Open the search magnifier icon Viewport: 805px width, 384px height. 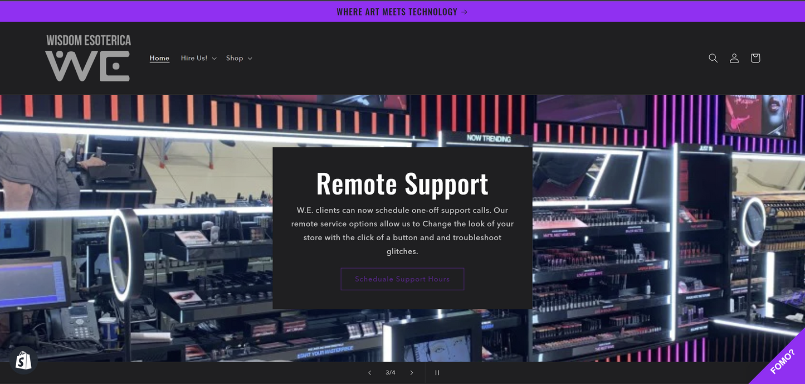pyautogui.click(x=713, y=58)
